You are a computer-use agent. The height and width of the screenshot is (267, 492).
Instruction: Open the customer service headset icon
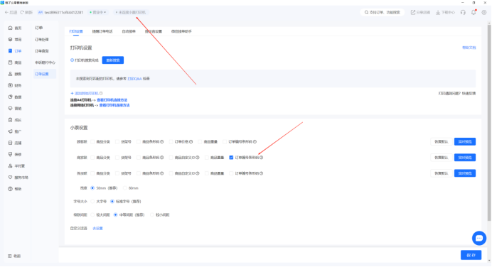click(463, 13)
